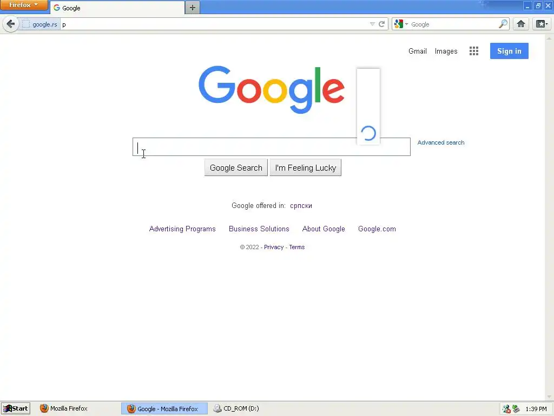Click the network connection tray icon
Image resolution: width=554 pixels, height=416 pixels.
pyautogui.click(x=506, y=409)
